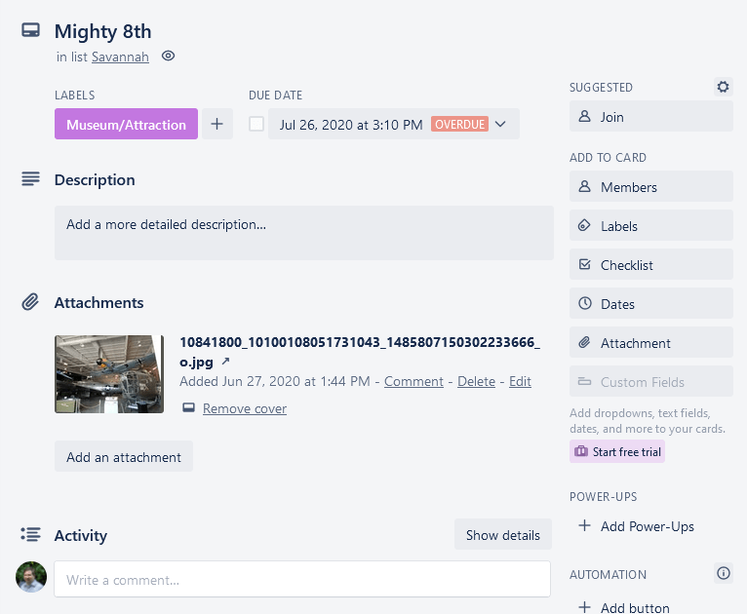Open the Checklist option in sidebar
Image resolution: width=747 pixels, height=614 pixels.
tap(650, 265)
